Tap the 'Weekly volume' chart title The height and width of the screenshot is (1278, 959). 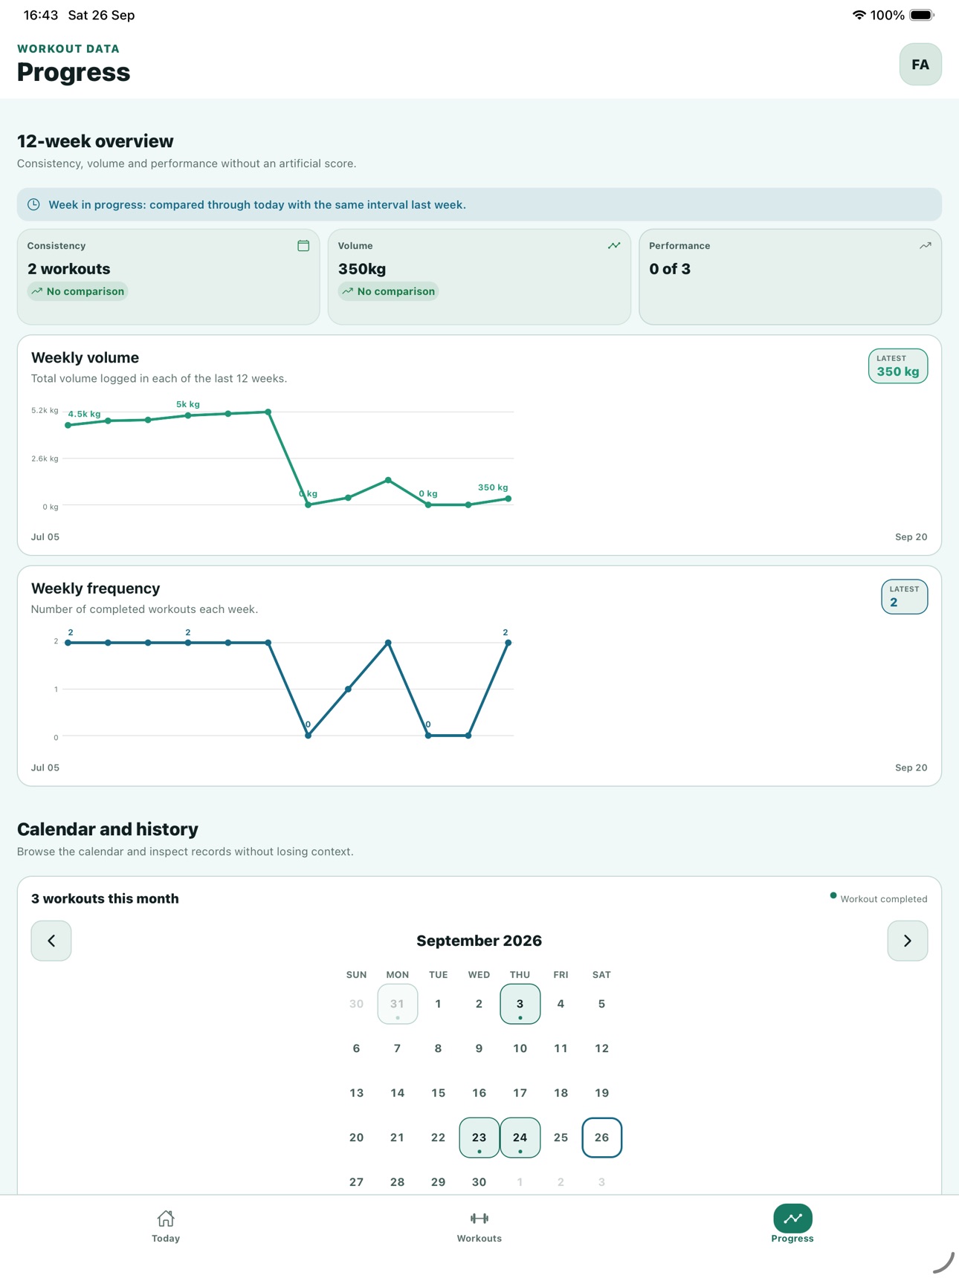point(85,357)
